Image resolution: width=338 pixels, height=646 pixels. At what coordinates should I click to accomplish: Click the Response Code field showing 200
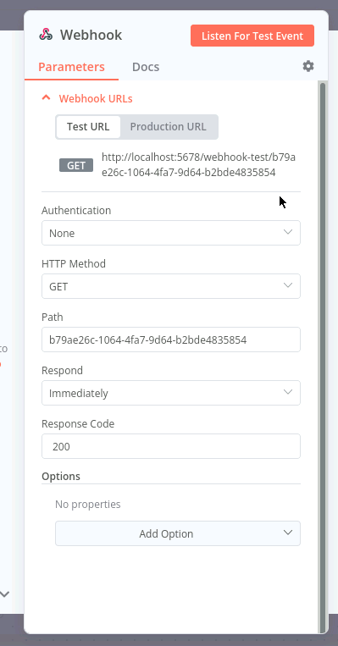pos(171,446)
